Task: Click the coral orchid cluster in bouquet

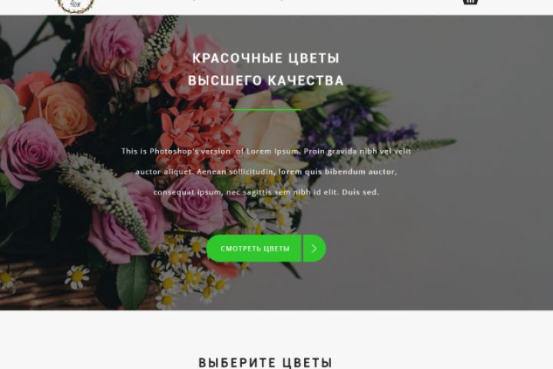Action: coord(197,131)
